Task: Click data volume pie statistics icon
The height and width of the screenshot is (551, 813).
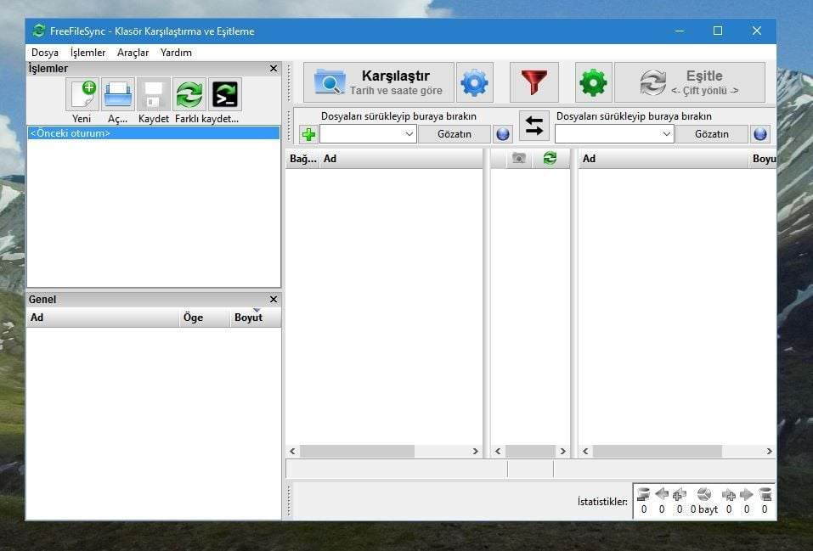Action: coord(704,494)
